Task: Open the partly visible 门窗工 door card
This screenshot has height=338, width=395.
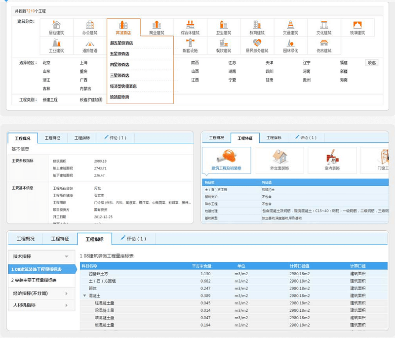Action: coord(375,160)
